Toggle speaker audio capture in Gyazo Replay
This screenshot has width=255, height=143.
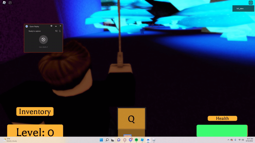coord(56,31)
